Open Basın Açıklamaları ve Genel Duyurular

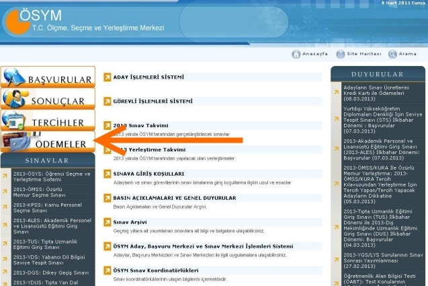point(169,198)
